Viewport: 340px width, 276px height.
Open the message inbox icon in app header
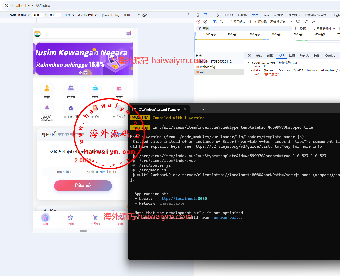(x=129, y=34)
